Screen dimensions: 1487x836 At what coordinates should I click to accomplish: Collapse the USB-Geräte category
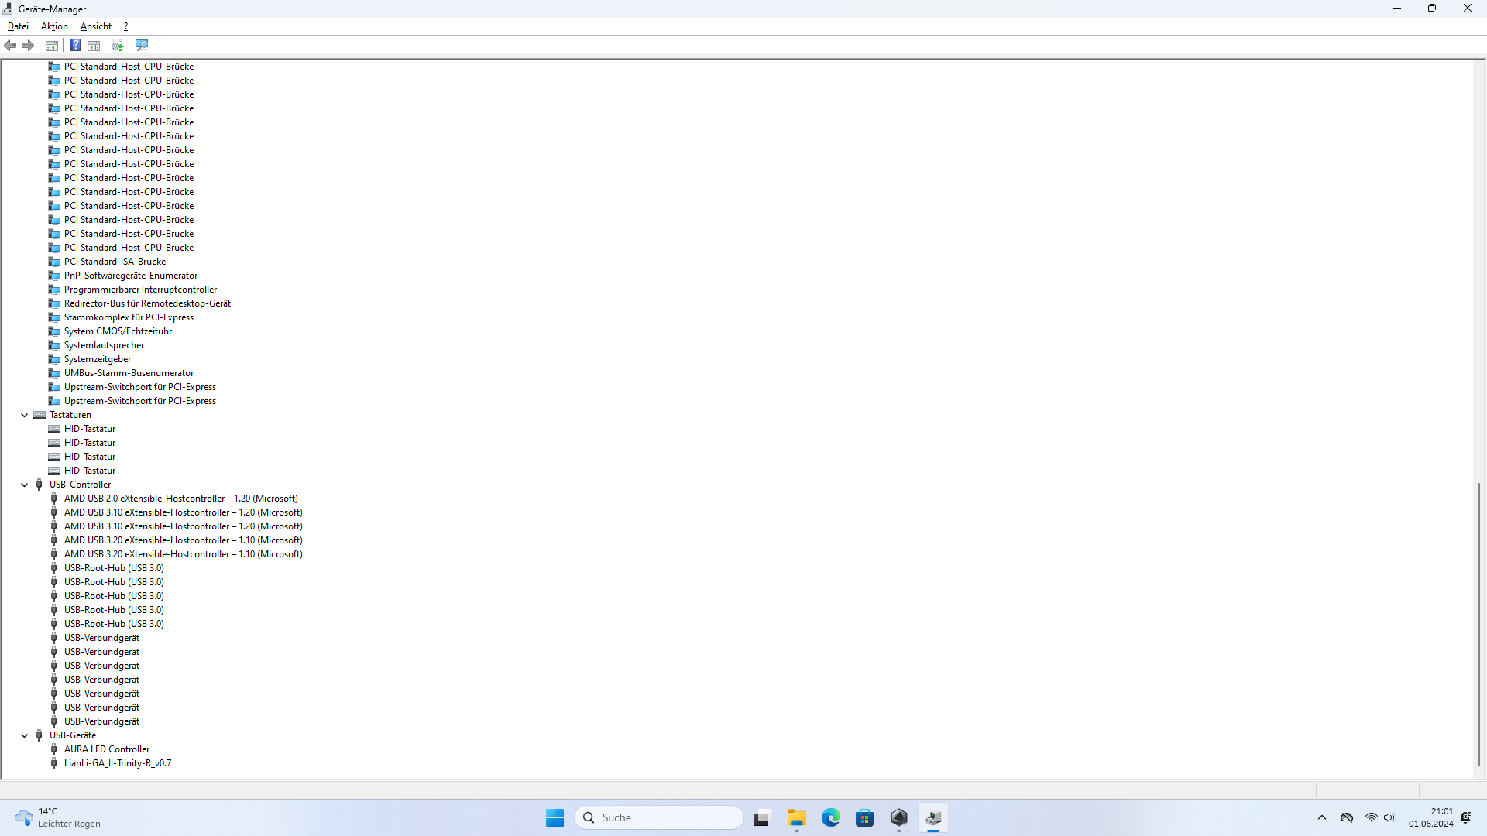click(x=25, y=735)
